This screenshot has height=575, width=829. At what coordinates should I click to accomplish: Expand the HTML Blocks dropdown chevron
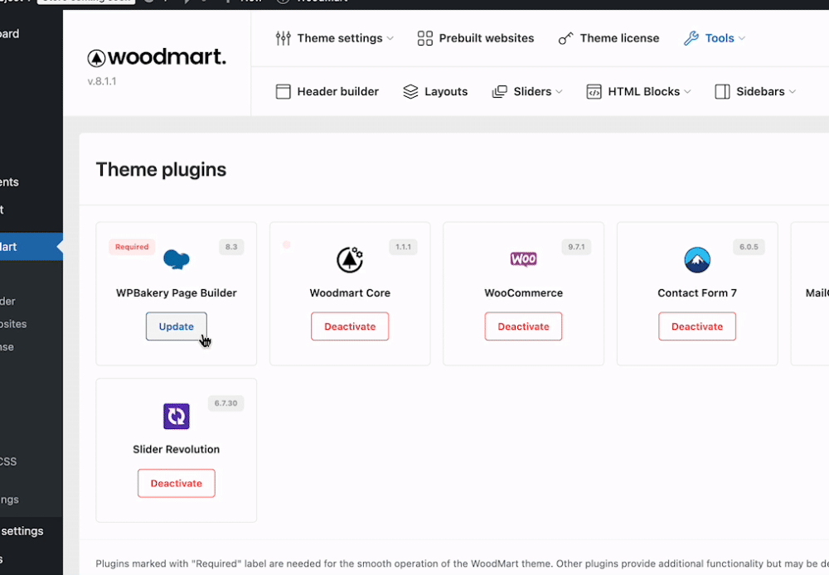pyautogui.click(x=687, y=92)
